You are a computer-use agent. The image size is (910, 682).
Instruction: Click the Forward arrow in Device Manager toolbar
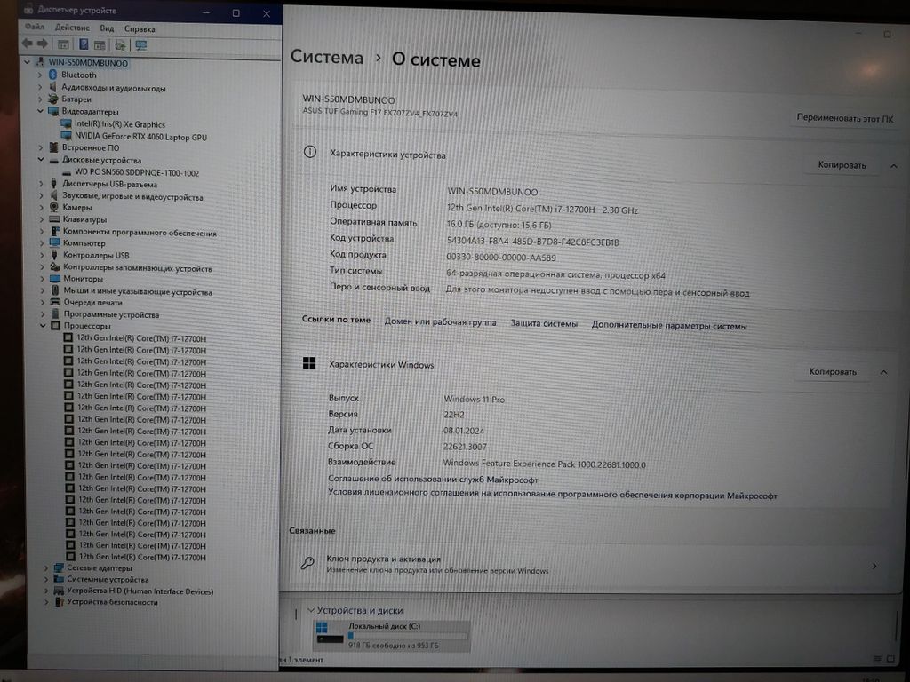coord(42,44)
